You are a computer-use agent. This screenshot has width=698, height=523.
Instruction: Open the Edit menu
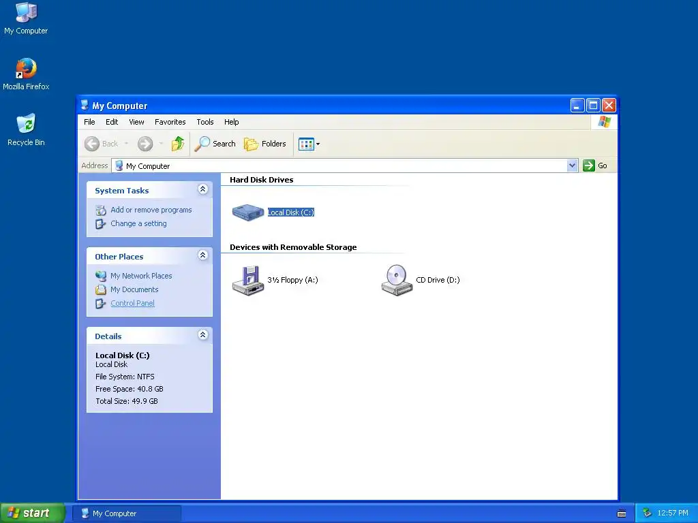click(x=112, y=122)
